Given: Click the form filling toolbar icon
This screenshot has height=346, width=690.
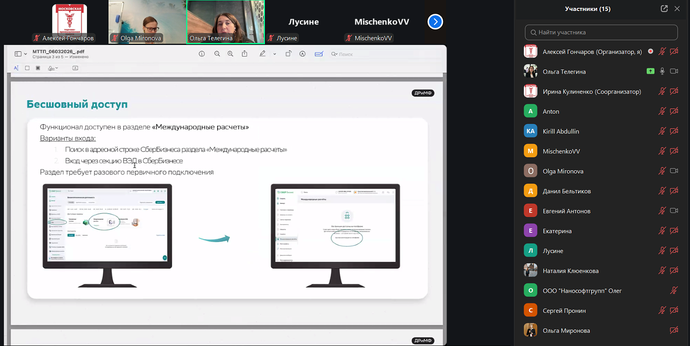Looking at the screenshot, I should click(x=319, y=54).
